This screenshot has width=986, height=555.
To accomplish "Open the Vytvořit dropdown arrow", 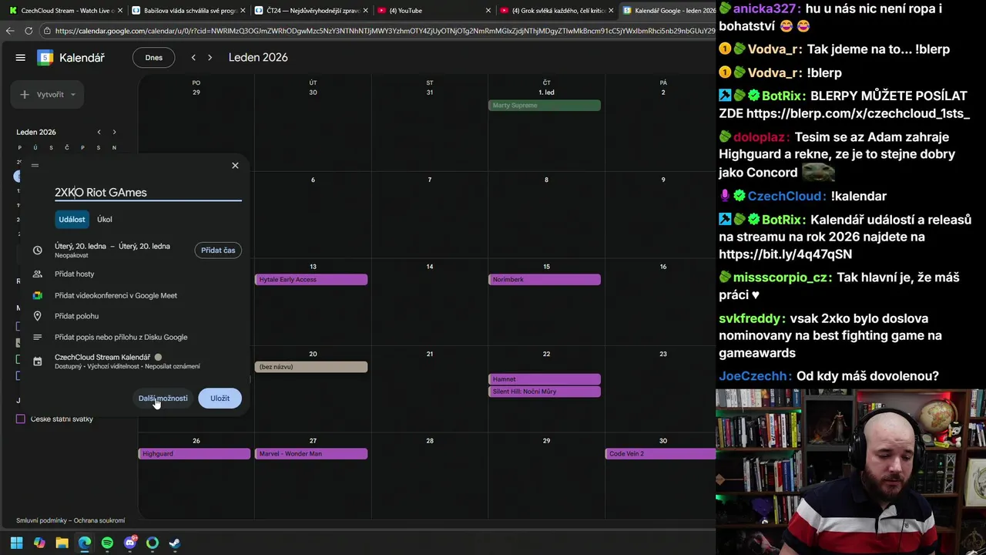I will coord(73,95).
